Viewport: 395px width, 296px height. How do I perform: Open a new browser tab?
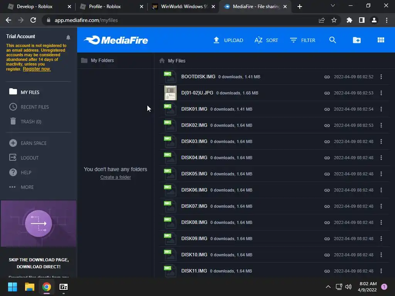(299, 7)
